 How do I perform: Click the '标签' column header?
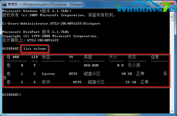[46, 57]
